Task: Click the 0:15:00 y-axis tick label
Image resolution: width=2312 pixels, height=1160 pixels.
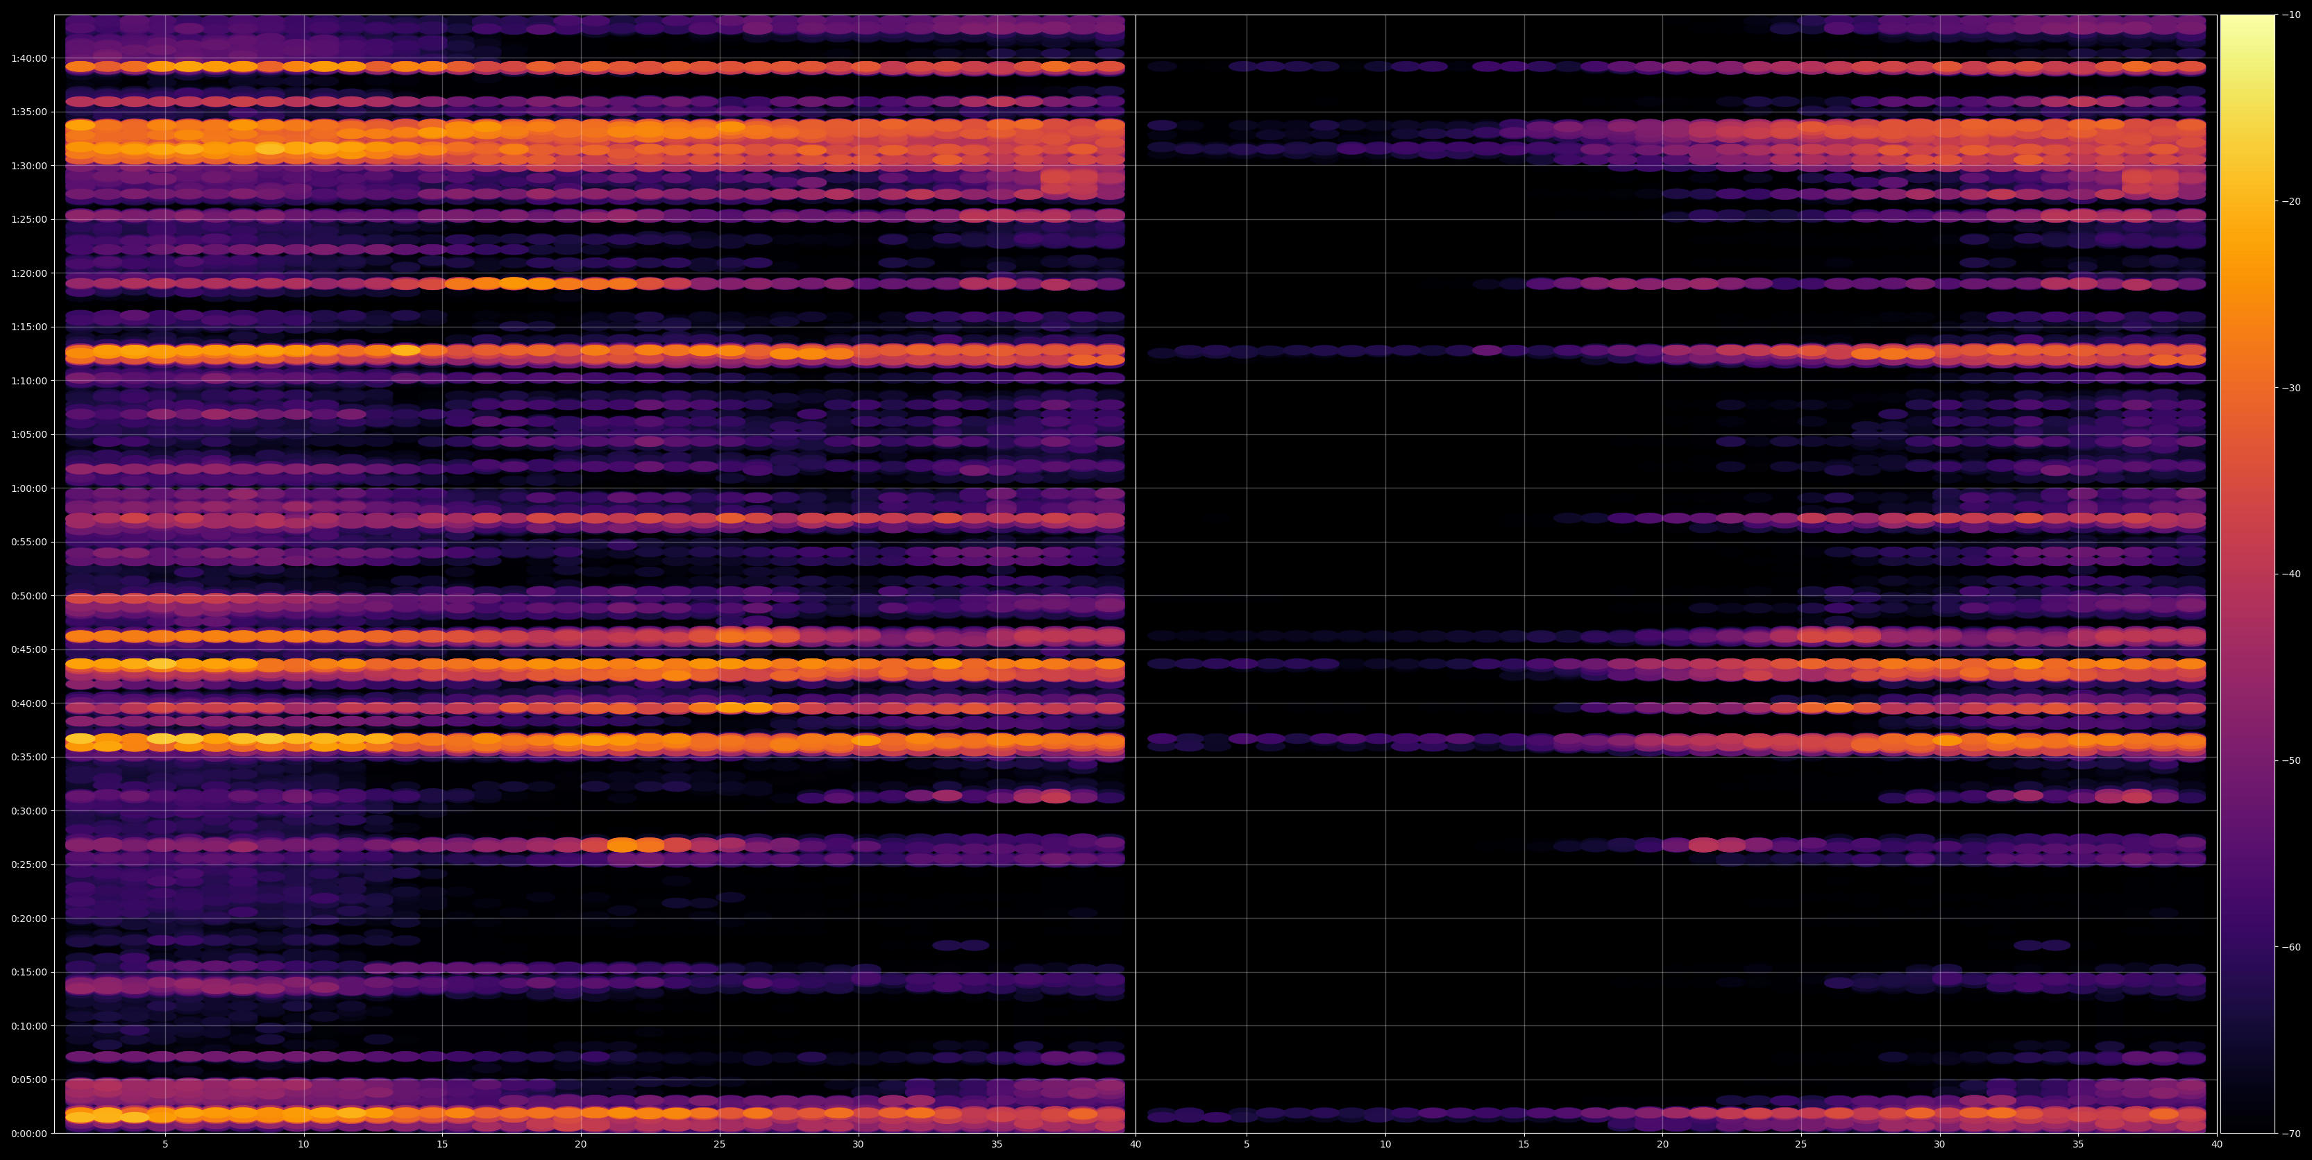Action: tap(28, 973)
